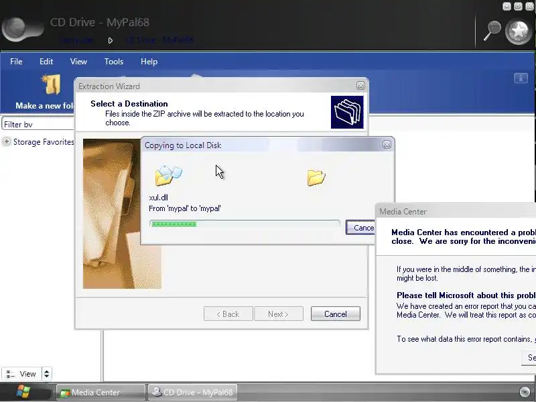
Task: Expand the Storage Favorites tree node
Action: pos(7,141)
